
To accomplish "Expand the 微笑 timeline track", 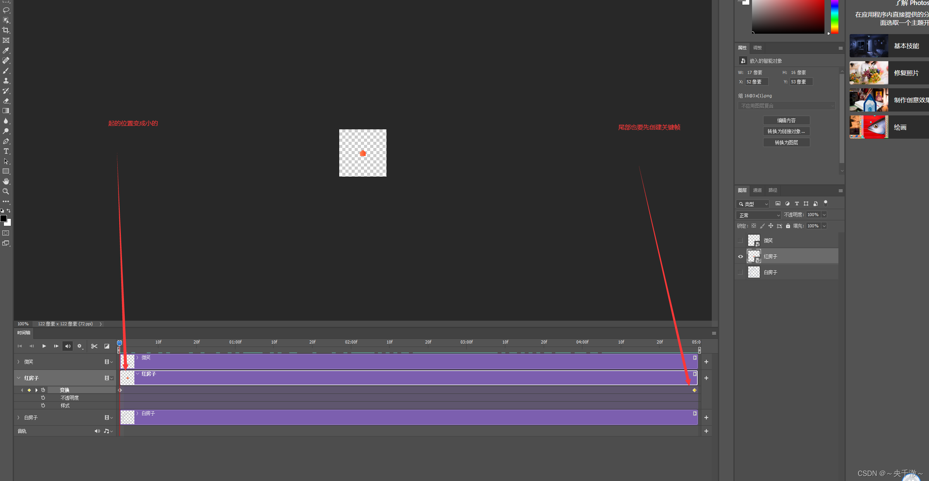I will [18, 362].
